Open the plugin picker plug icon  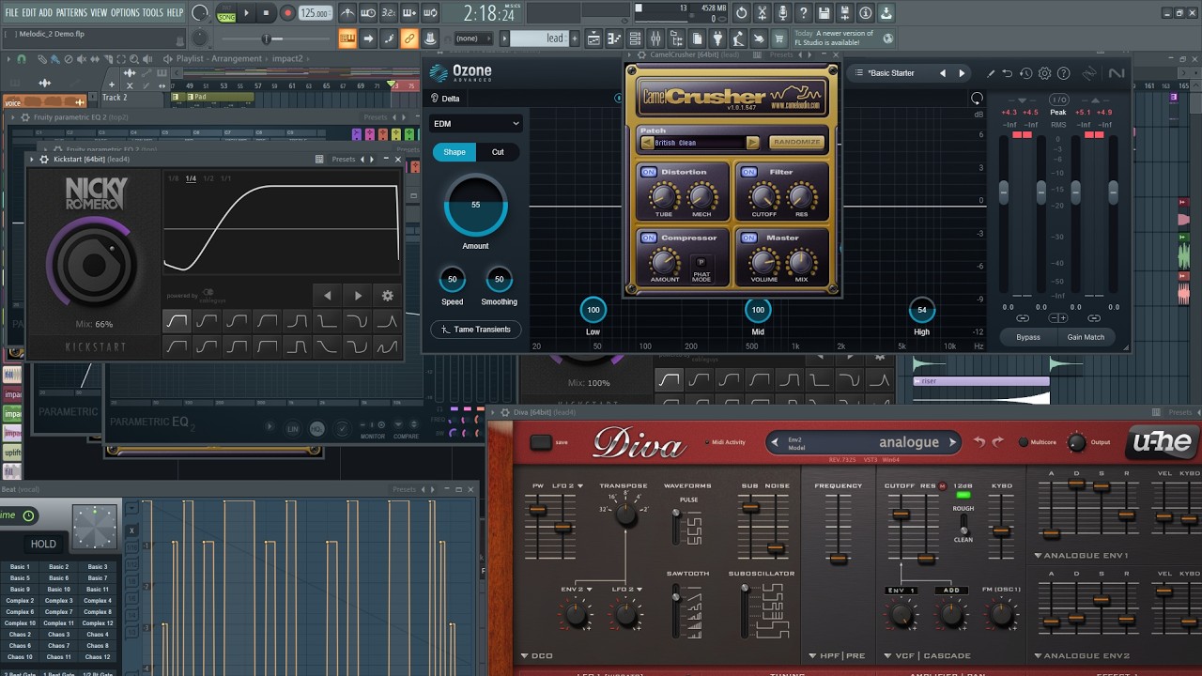pyautogui.click(x=717, y=38)
